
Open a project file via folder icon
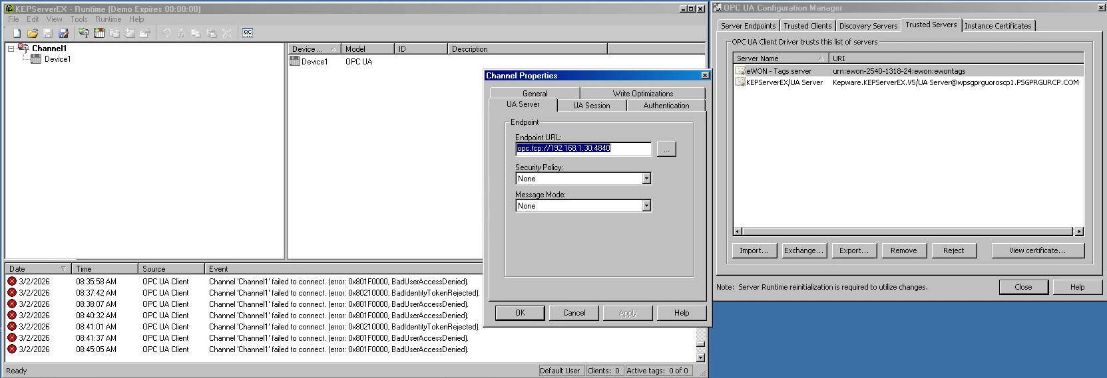pos(32,33)
